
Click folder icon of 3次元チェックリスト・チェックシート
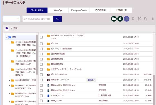tap(48, 69)
